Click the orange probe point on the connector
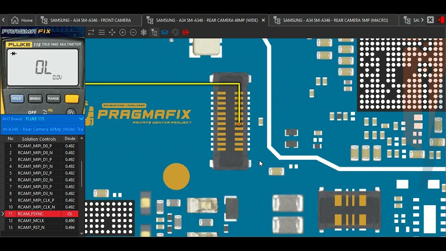 pyautogui.click(x=239, y=124)
